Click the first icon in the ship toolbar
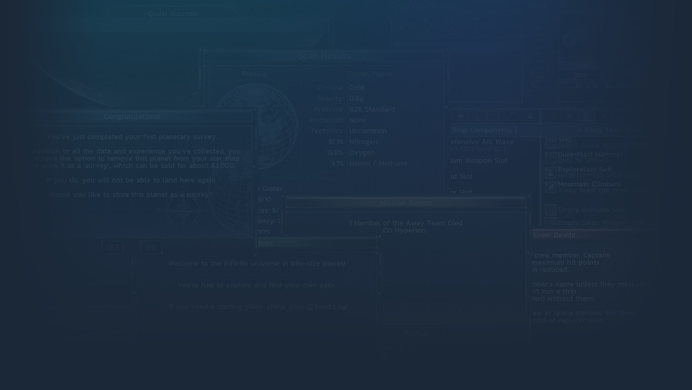This screenshot has width=692, height=390. coord(460,116)
